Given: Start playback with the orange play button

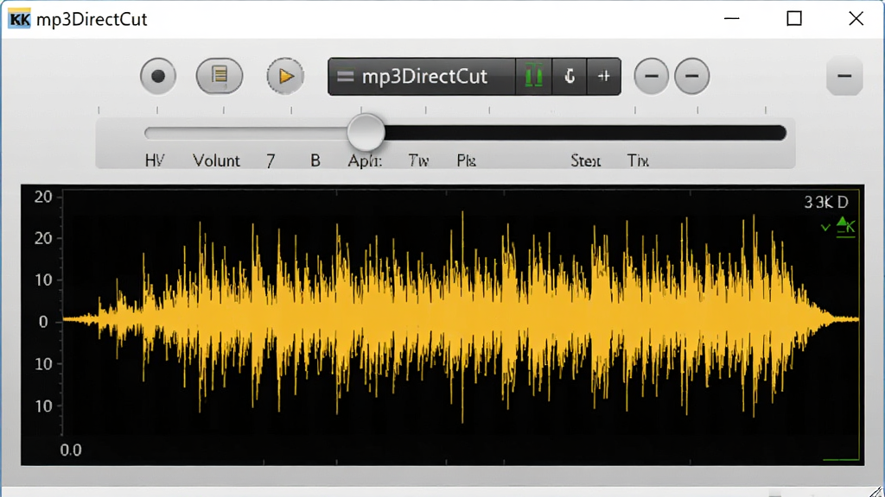Looking at the screenshot, I should pyautogui.click(x=285, y=76).
